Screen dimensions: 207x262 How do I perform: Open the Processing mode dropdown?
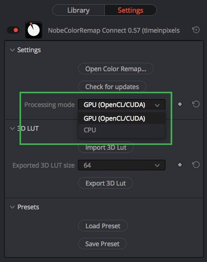pos(122,104)
